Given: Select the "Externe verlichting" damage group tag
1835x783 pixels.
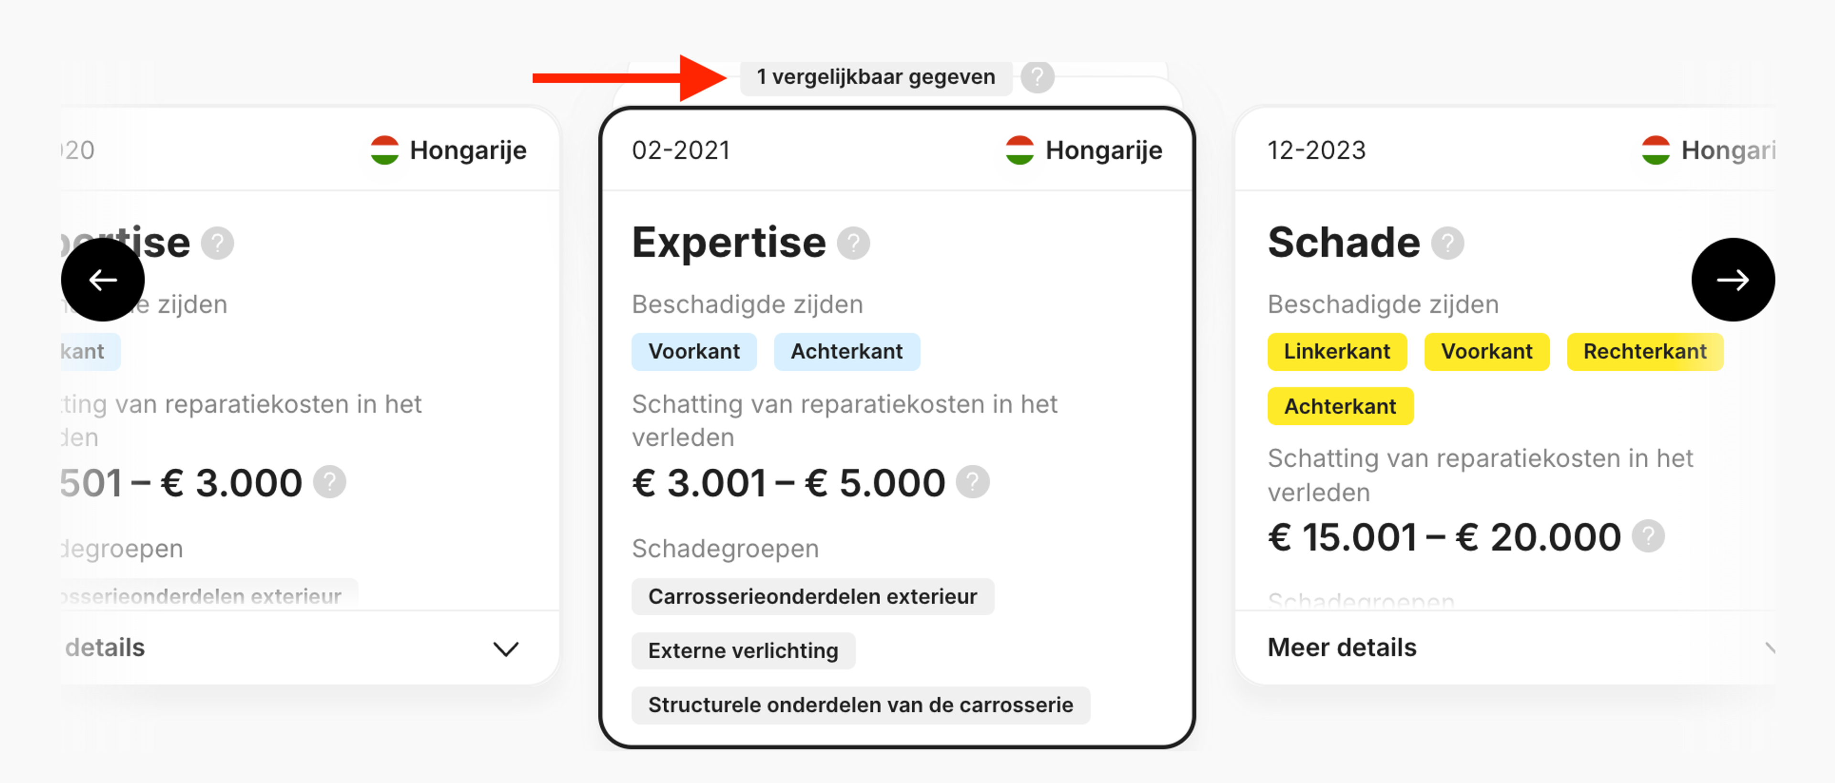Looking at the screenshot, I should point(743,651).
